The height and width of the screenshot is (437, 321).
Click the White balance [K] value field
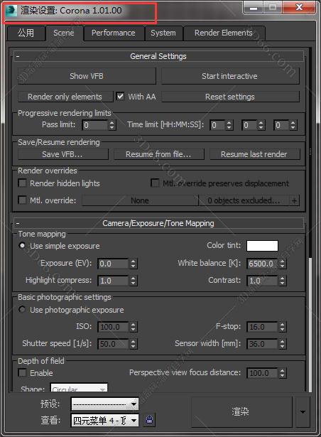(x=262, y=264)
